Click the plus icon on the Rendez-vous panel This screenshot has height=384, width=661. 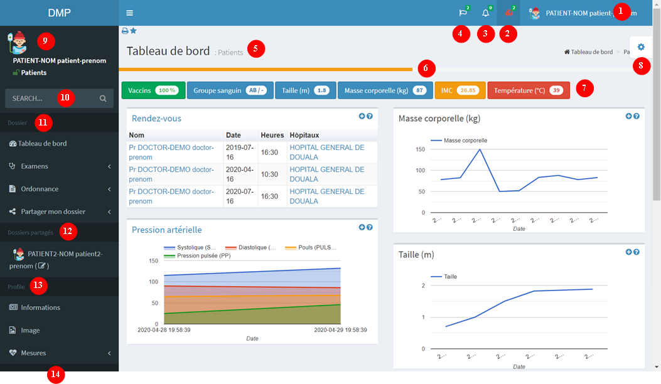click(x=362, y=116)
